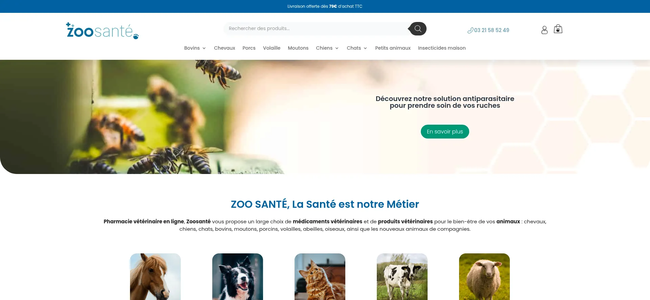Expand the Chats dropdown arrow
The height and width of the screenshot is (300, 650).
point(365,48)
